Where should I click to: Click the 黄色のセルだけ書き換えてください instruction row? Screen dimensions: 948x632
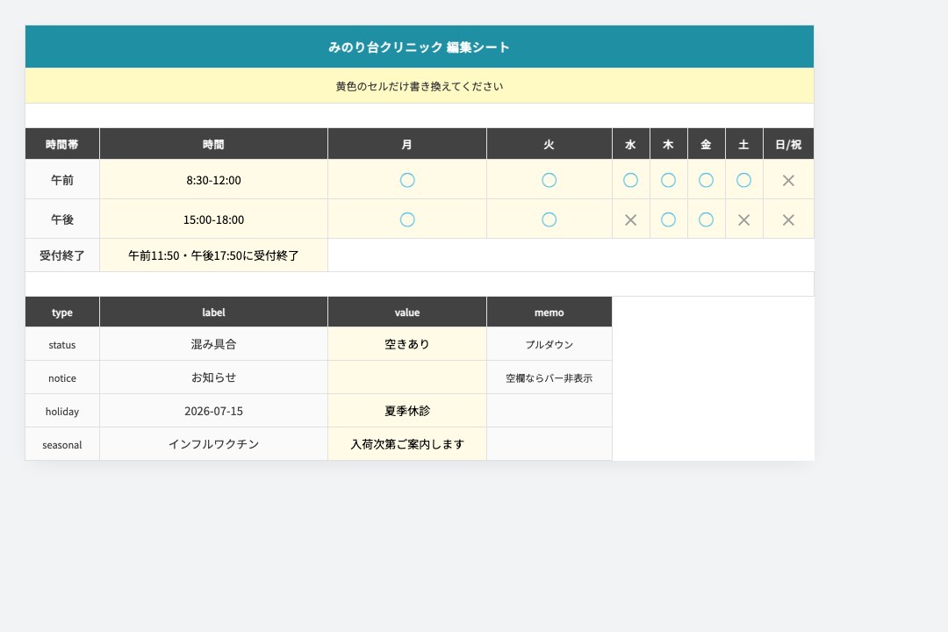tap(419, 86)
